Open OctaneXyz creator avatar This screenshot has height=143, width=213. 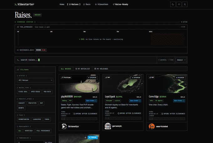pyautogui.click(x=64, y=126)
